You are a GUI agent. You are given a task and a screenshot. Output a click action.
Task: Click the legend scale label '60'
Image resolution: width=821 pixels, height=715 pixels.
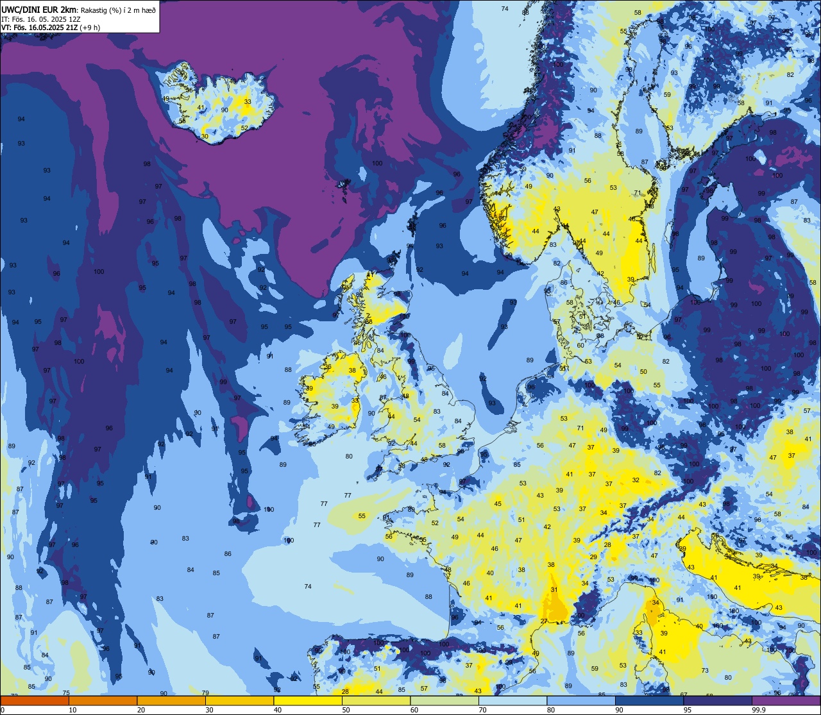[x=414, y=710]
